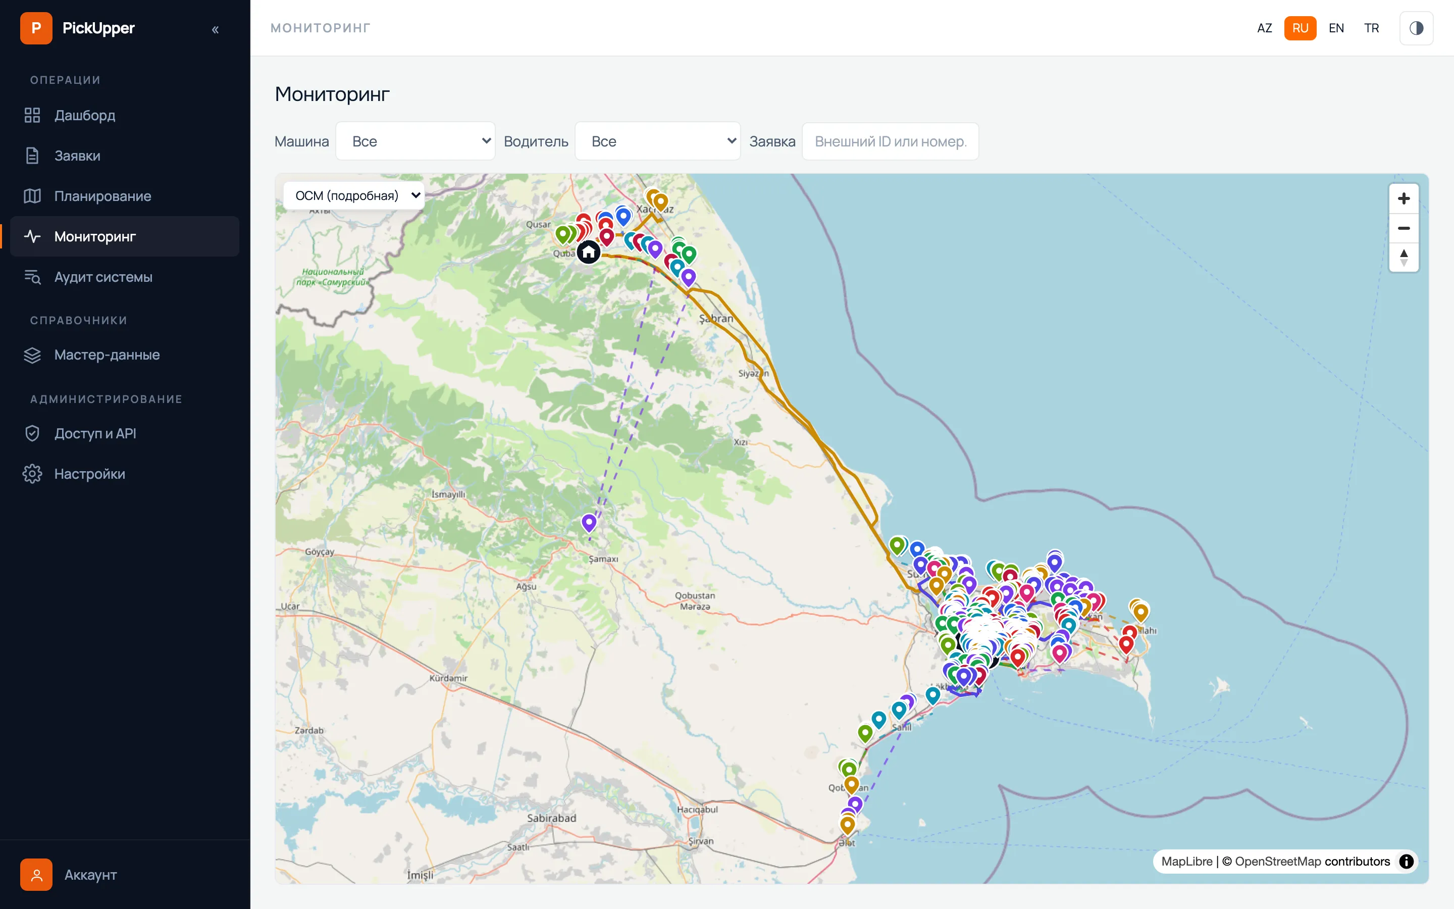
Task: Click the purple marker near Şamaxı
Action: click(589, 523)
